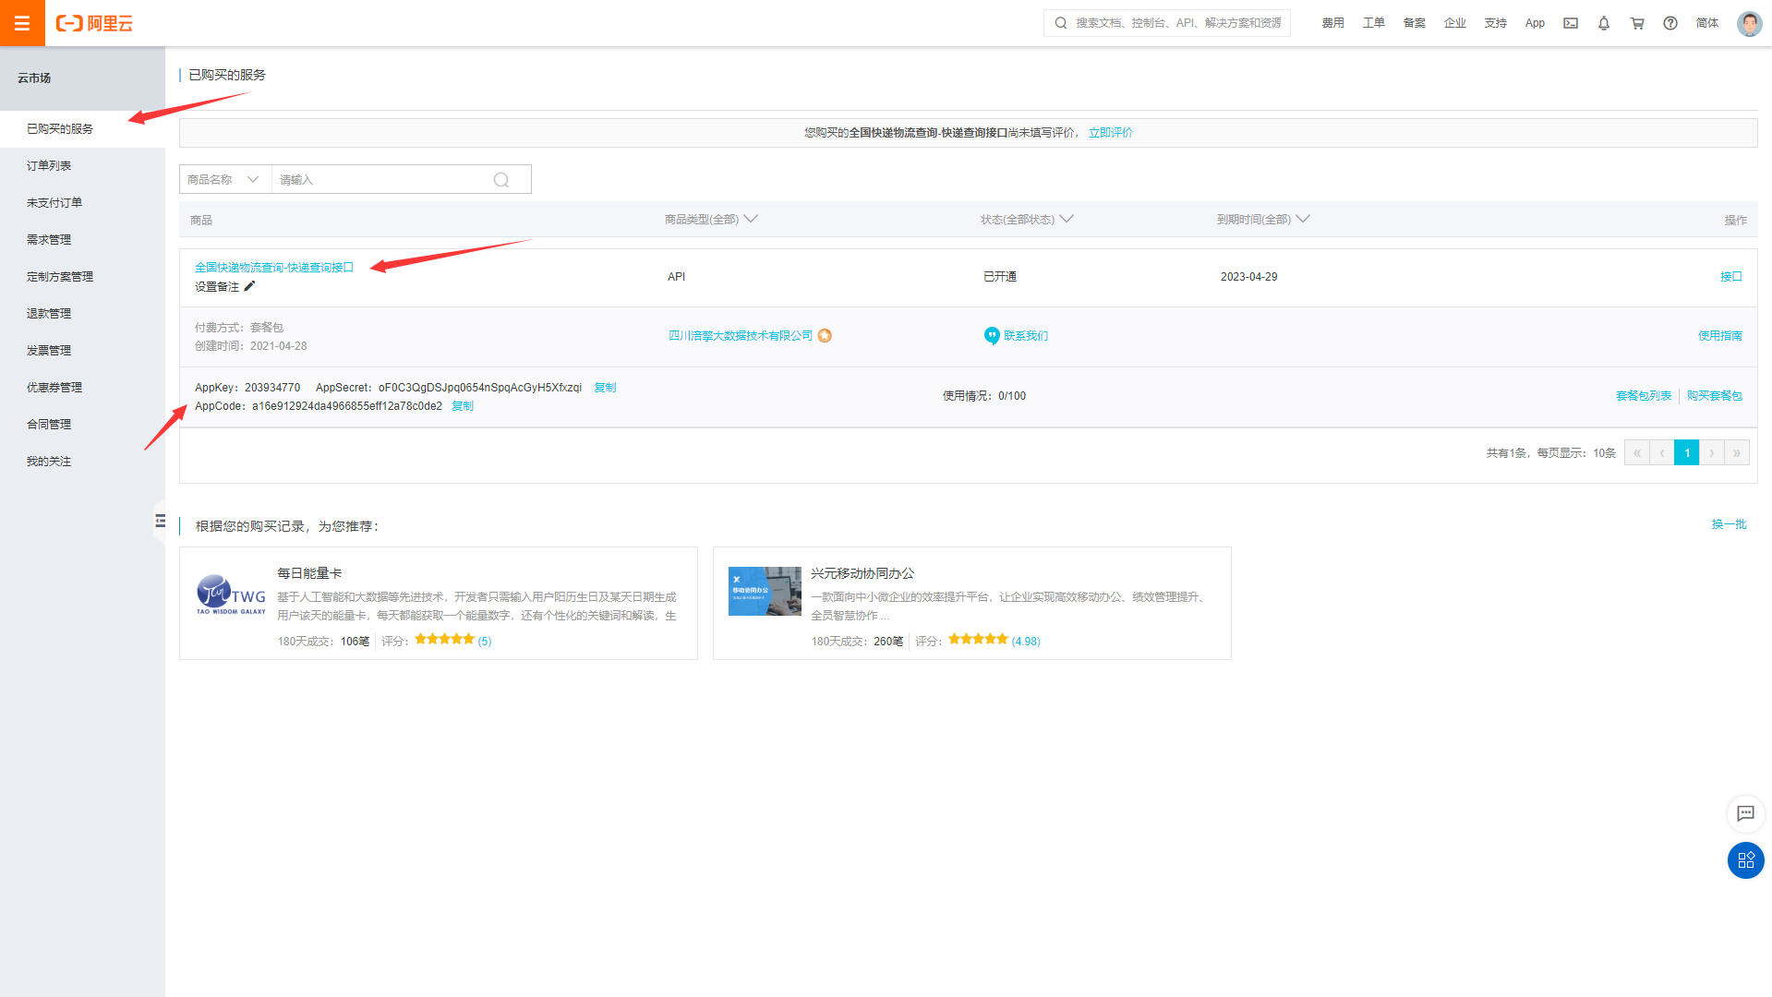Go to the last results page
The image size is (1772, 997).
(x=1737, y=453)
